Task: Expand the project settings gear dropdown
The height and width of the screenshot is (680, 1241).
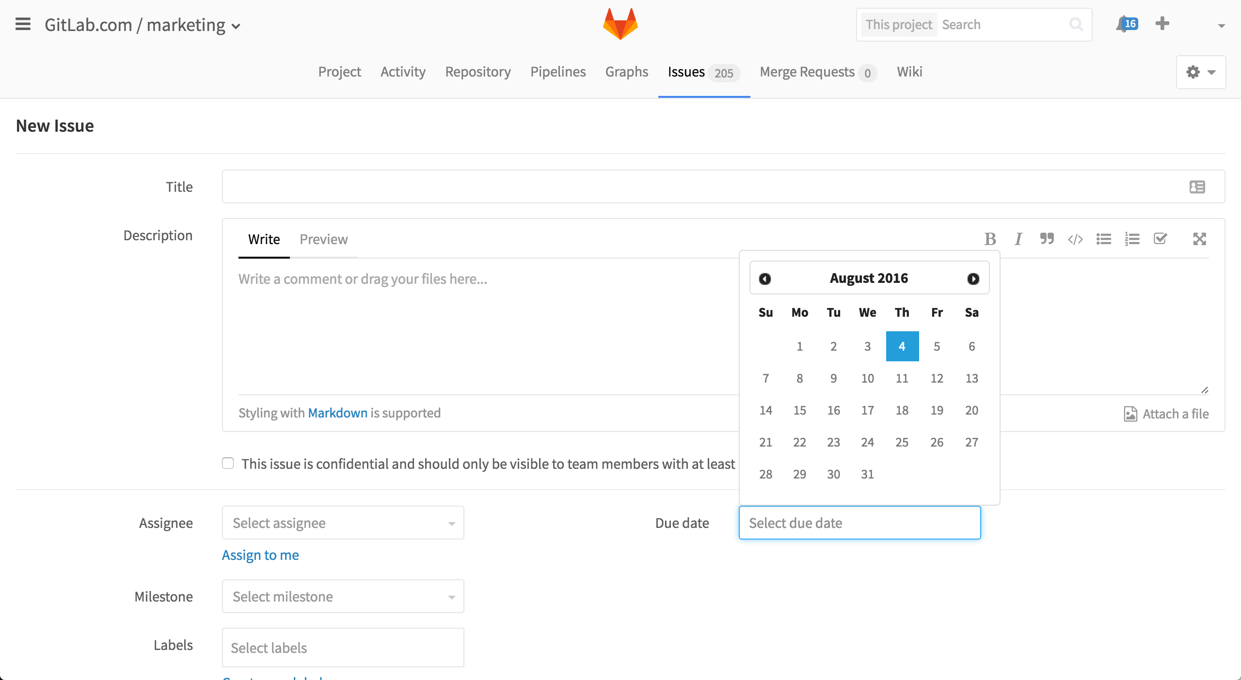Action: (x=1201, y=72)
